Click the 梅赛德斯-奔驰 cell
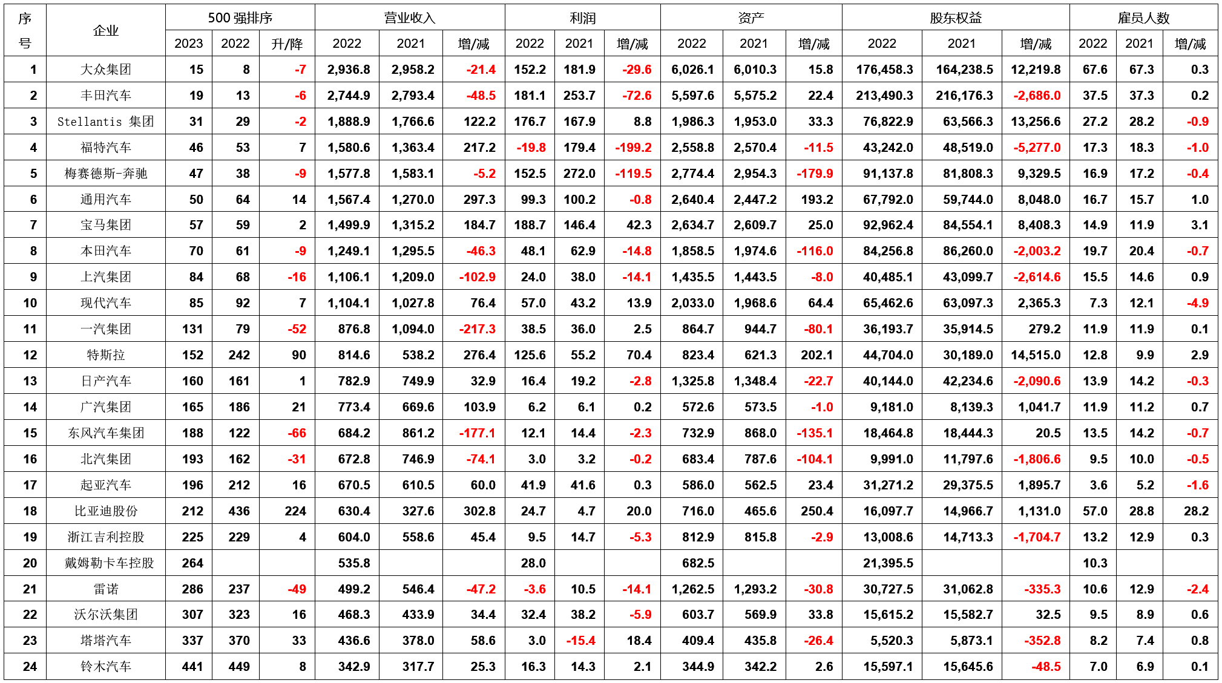The width and height of the screenshot is (1222, 683). [106, 174]
